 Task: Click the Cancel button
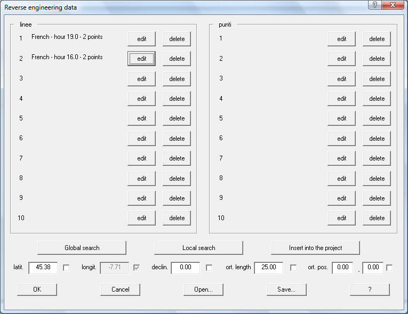coord(120,289)
